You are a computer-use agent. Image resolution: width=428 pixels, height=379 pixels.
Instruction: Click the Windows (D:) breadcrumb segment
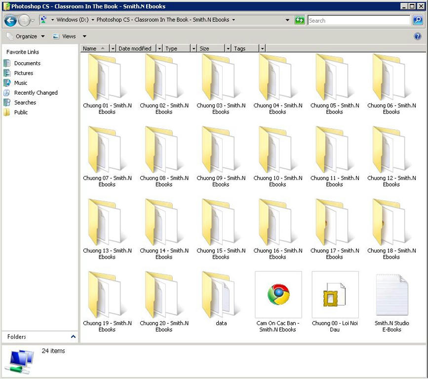pyautogui.click(x=73, y=20)
